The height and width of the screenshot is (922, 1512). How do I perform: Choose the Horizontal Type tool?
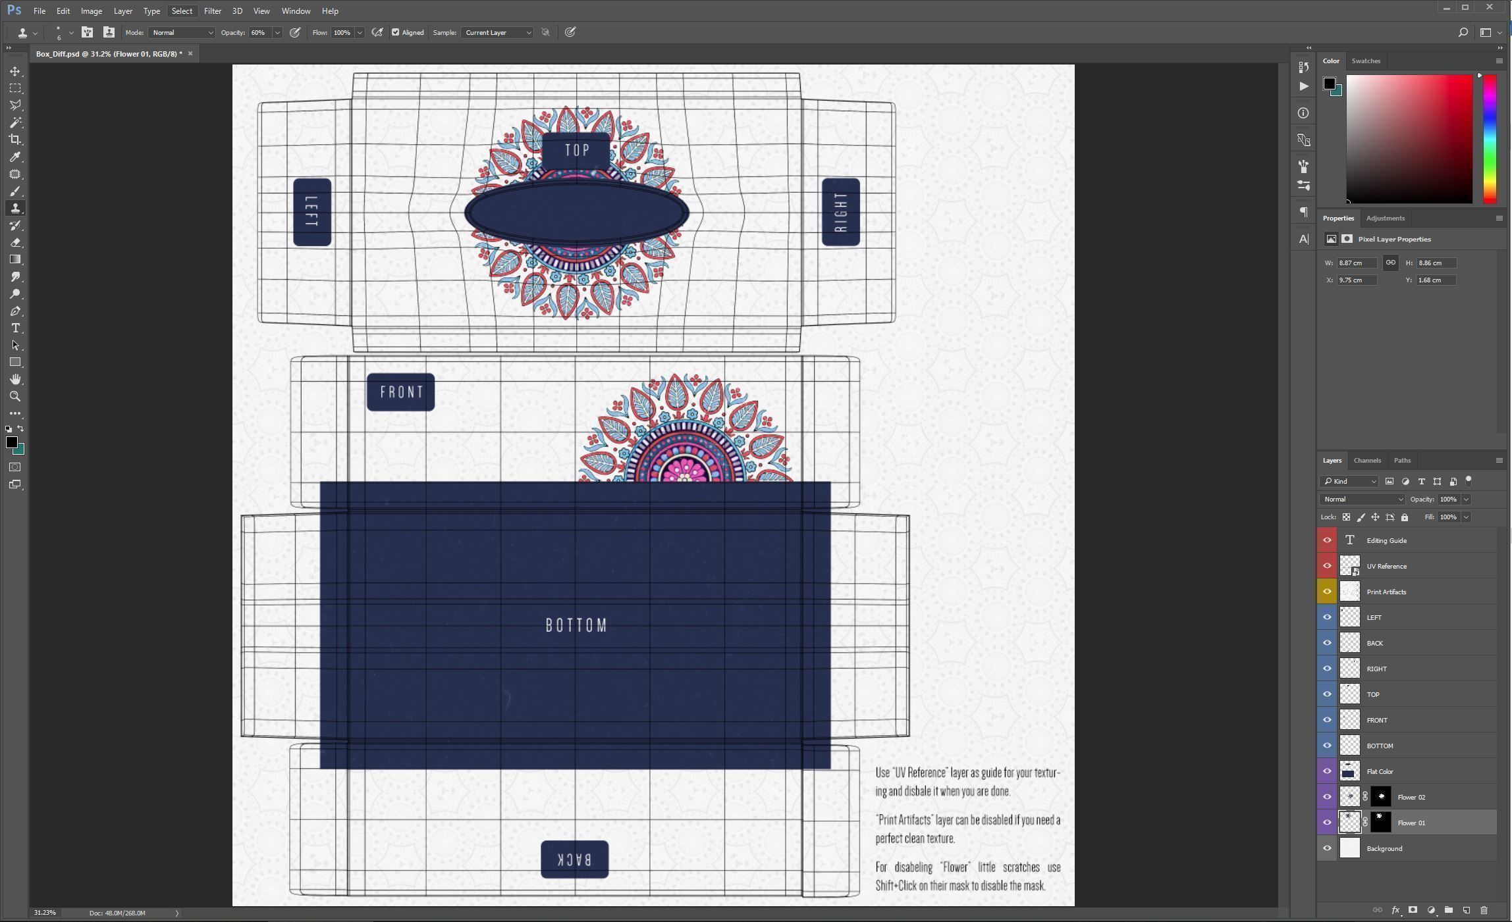pyautogui.click(x=15, y=328)
